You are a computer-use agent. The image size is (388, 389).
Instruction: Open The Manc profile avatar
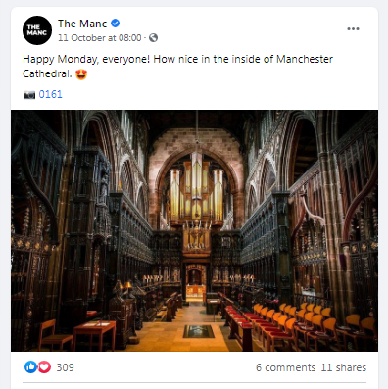coord(37,30)
